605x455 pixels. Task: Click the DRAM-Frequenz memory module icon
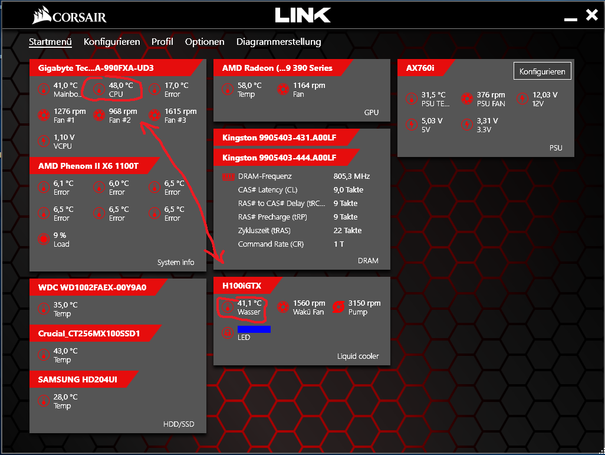coord(228,177)
